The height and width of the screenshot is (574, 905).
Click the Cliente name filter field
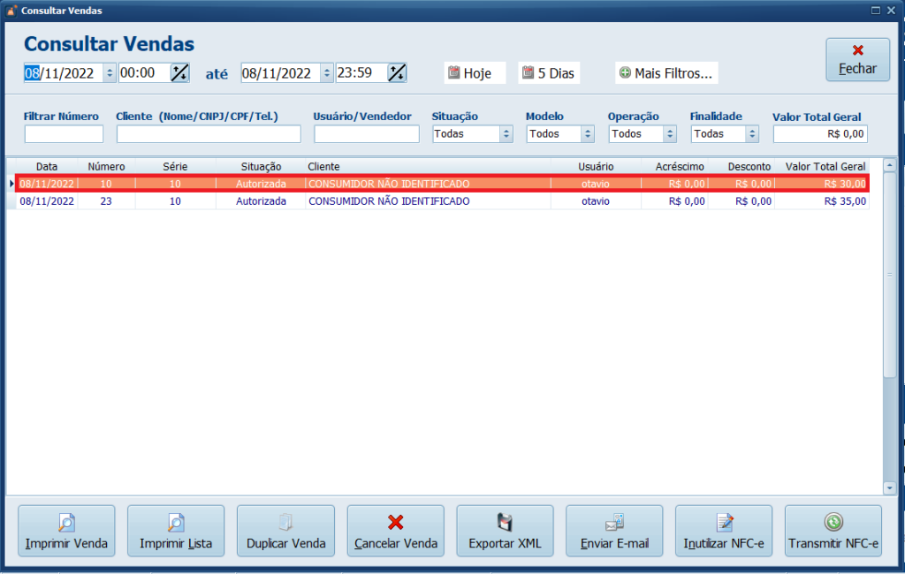point(209,134)
